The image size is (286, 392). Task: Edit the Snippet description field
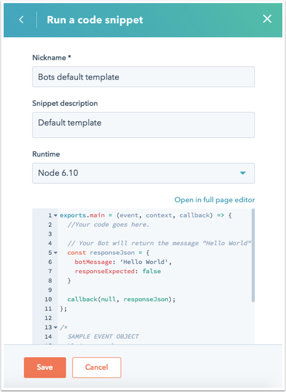pyautogui.click(x=143, y=125)
